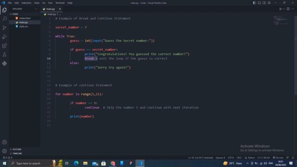This screenshot has width=297, height=167.
Task: Click the VS Code logo icon in title bar
Action: click(3, 3)
